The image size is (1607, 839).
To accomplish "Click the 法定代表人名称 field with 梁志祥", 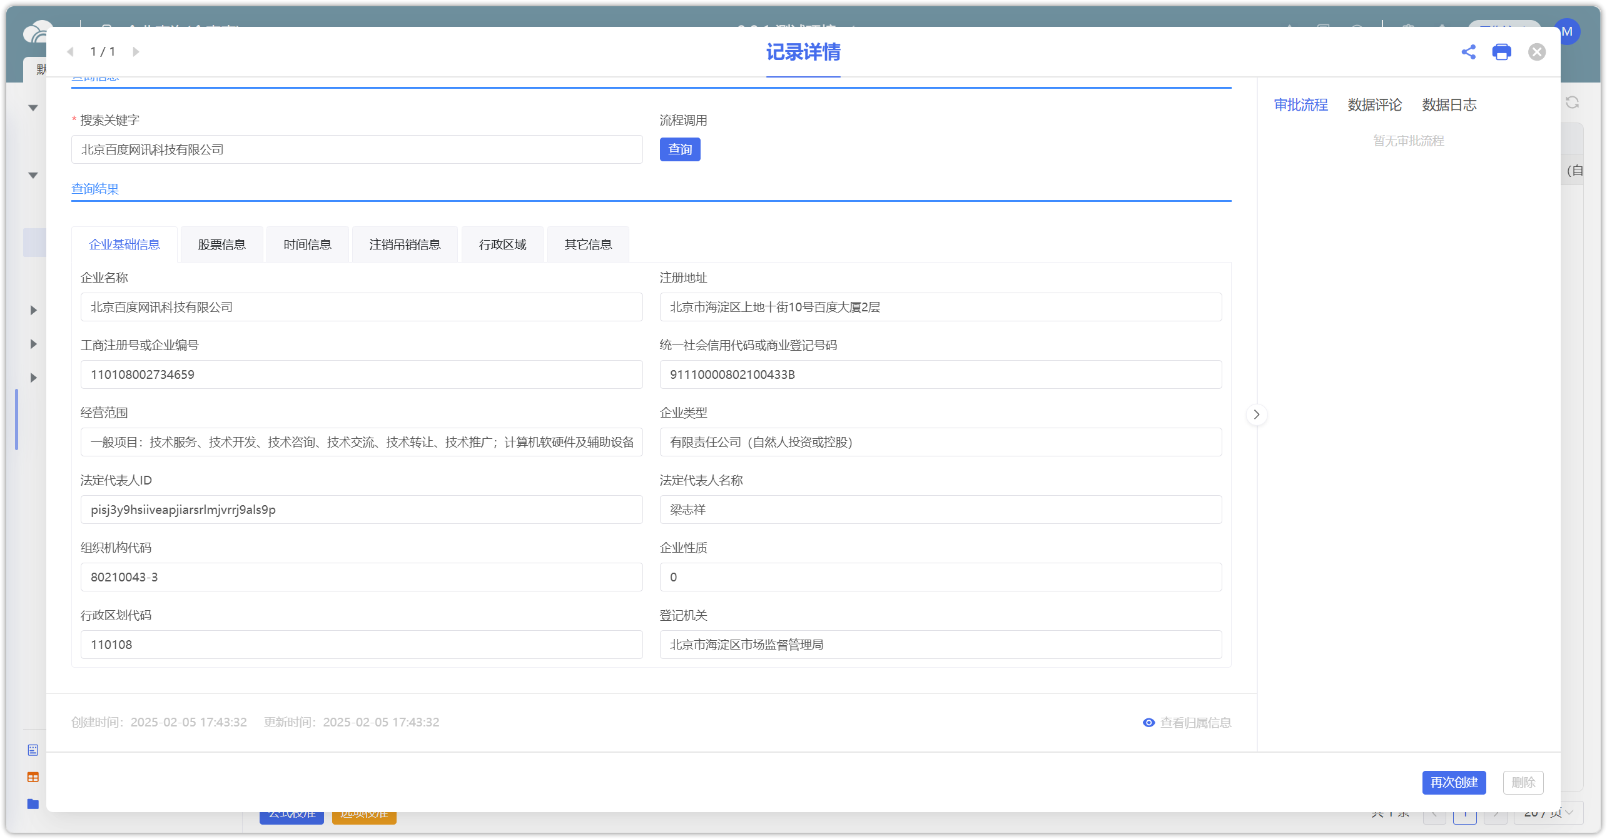I will pos(941,510).
